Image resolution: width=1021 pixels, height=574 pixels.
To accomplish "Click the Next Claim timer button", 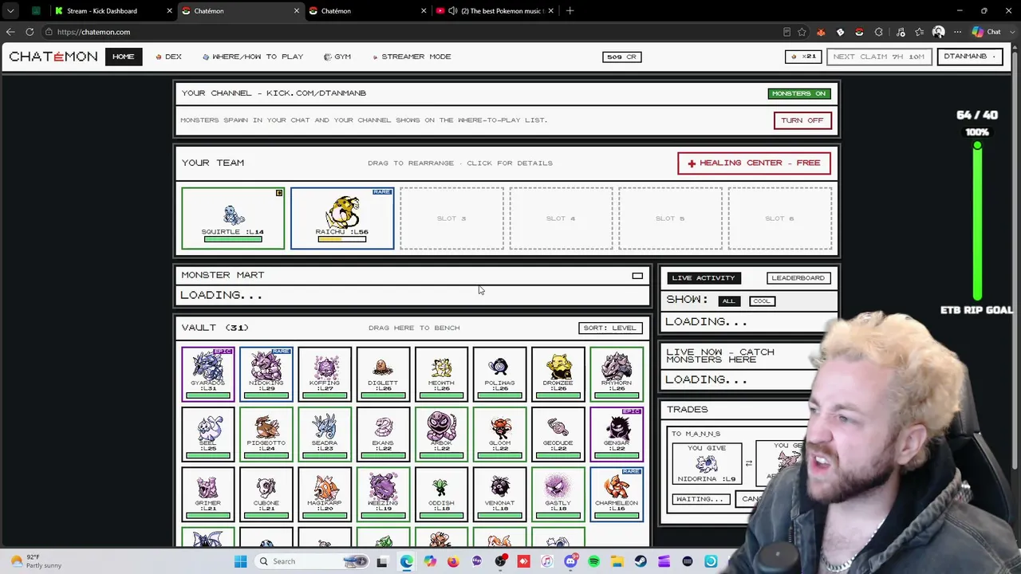I will (x=879, y=57).
